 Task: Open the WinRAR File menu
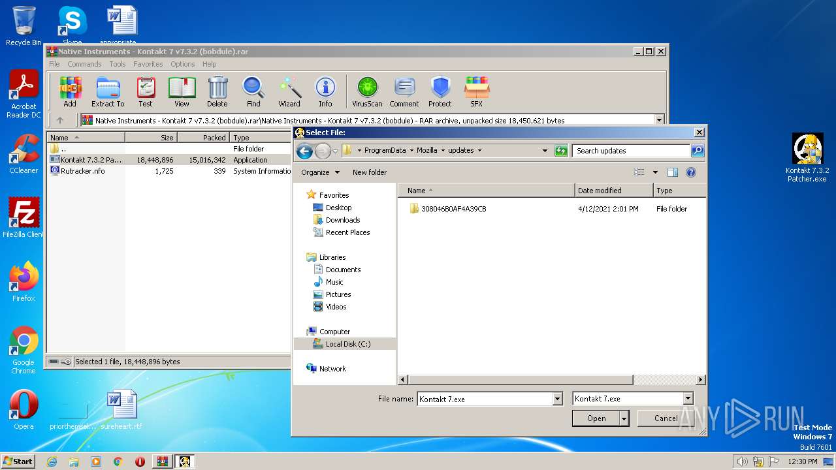pyautogui.click(x=54, y=64)
